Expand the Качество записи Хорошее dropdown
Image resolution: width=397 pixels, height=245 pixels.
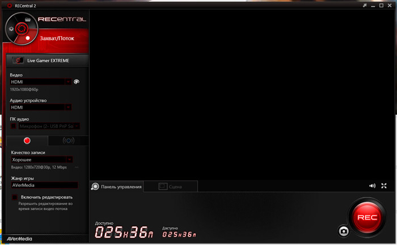69,160
